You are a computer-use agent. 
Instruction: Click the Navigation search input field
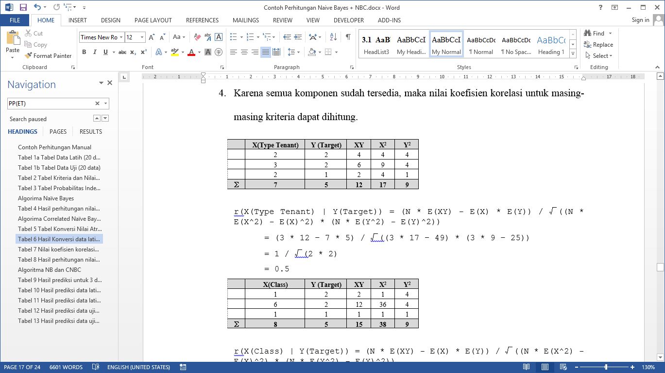click(x=50, y=103)
